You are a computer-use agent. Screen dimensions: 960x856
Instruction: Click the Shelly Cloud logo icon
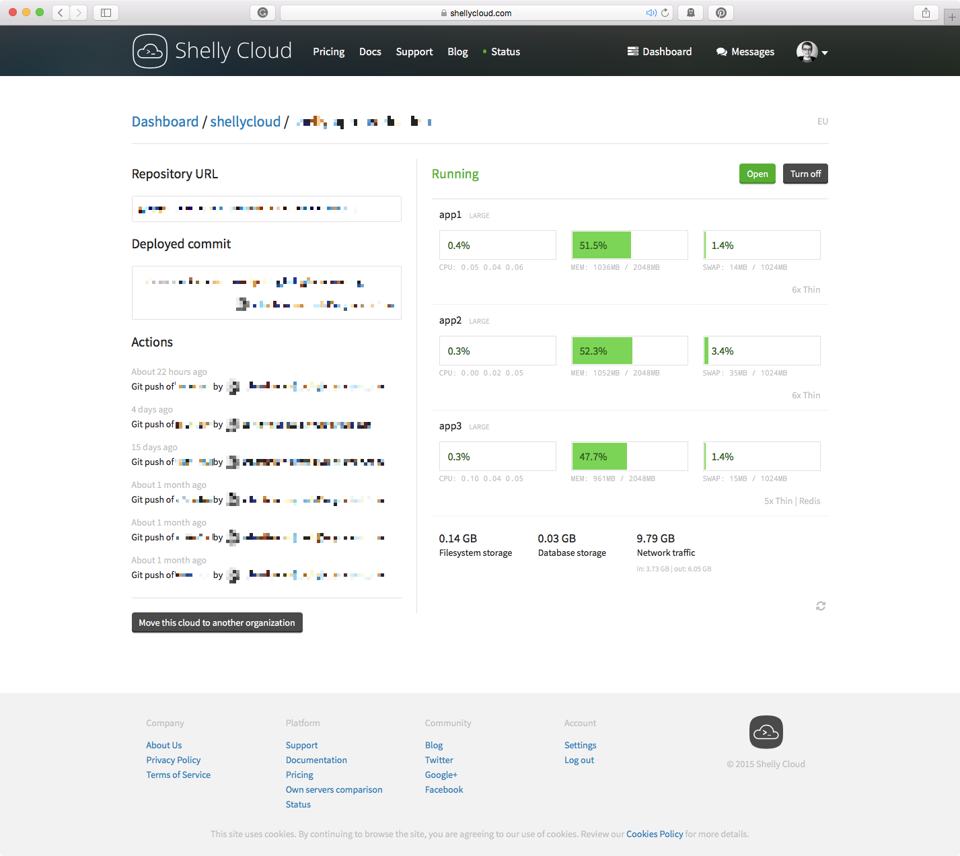click(150, 51)
